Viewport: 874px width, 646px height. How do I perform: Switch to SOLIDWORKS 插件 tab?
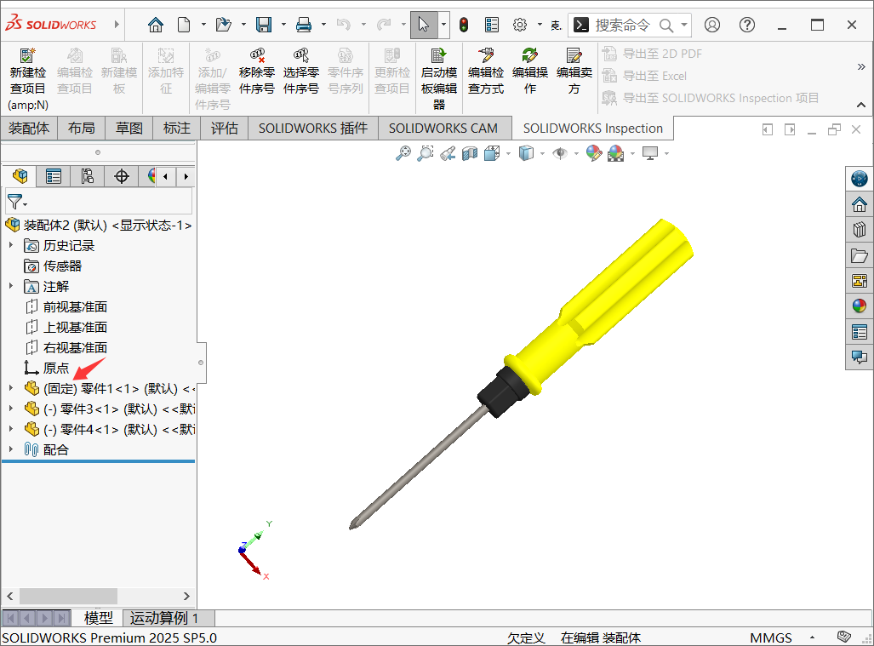tap(312, 129)
